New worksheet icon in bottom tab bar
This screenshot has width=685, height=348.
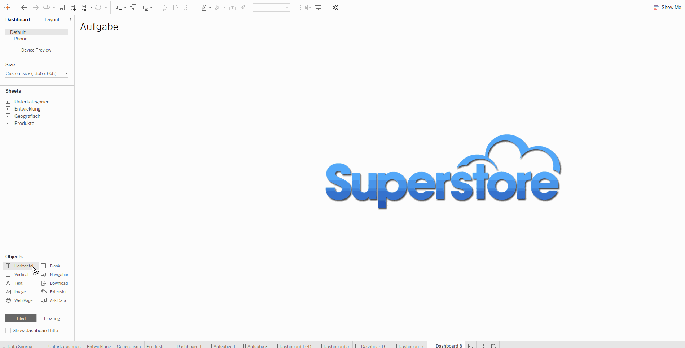[471, 346]
